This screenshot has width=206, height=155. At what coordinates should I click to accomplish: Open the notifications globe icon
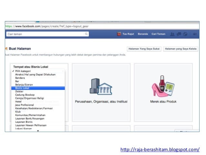pos(185,34)
